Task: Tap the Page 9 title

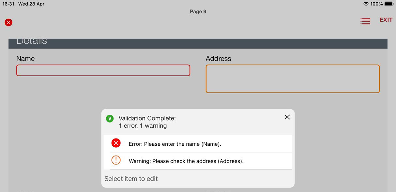Action: 198,12
